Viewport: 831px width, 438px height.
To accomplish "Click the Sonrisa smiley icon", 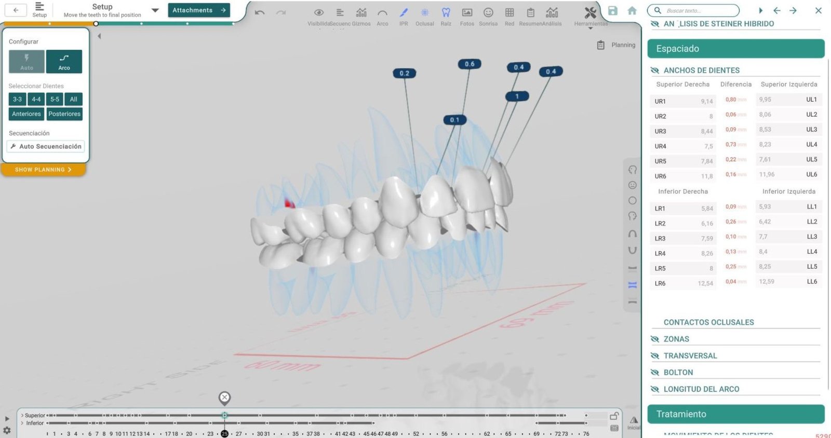I will pos(488,13).
